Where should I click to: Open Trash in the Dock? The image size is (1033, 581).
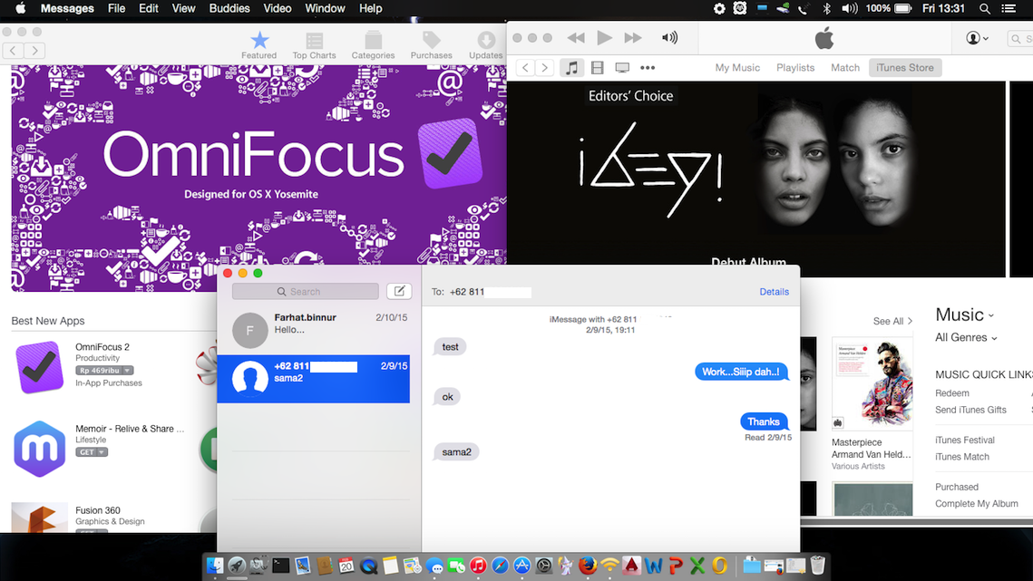(x=817, y=566)
